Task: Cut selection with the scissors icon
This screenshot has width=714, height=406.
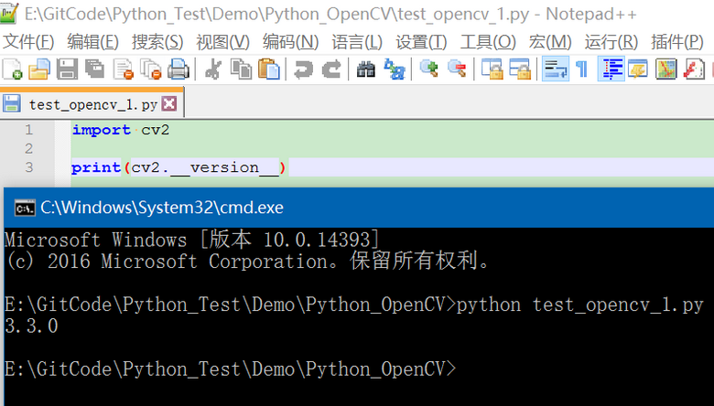Action: 213,69
